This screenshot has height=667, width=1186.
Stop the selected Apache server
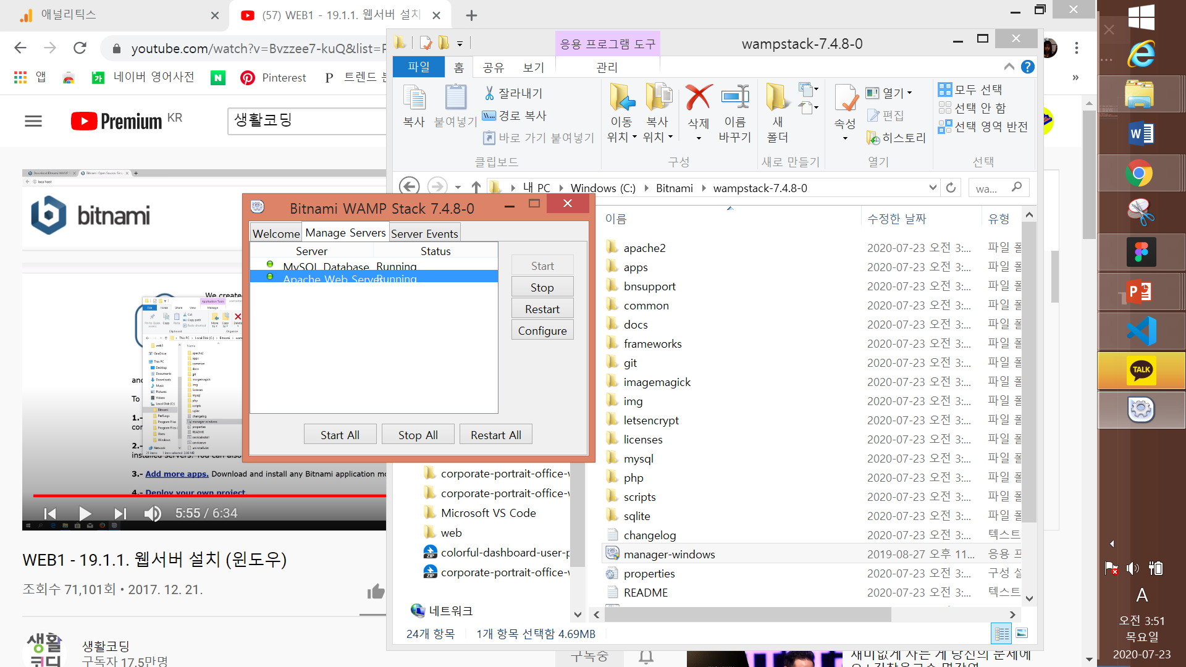click(x=542, y=288)
